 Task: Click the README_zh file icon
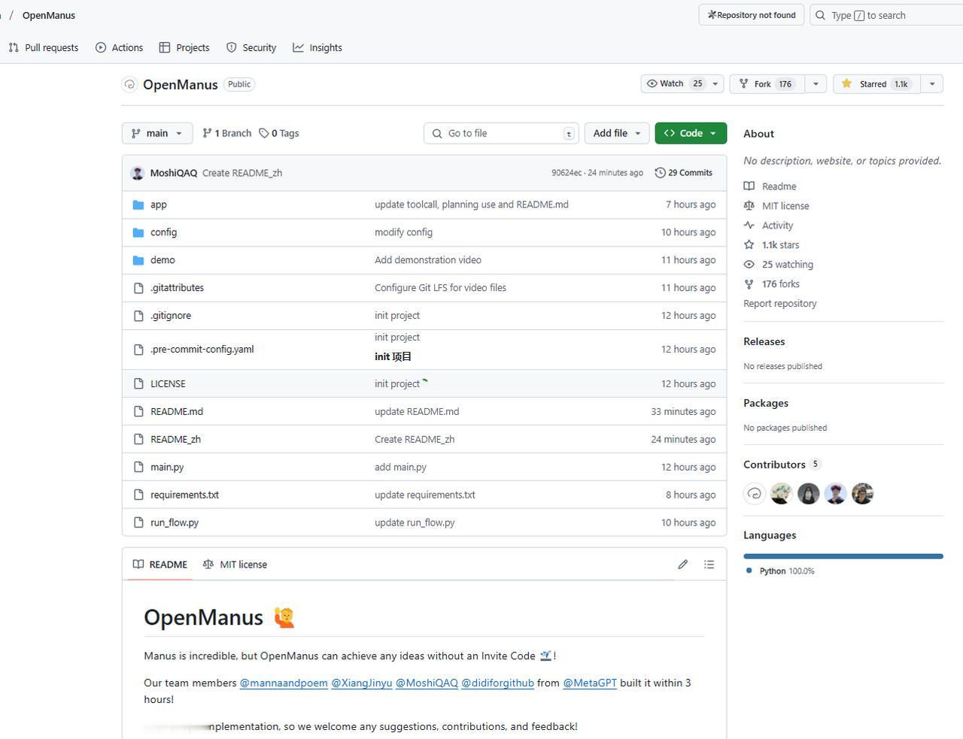pyautogui.click(x=138, y=439)
